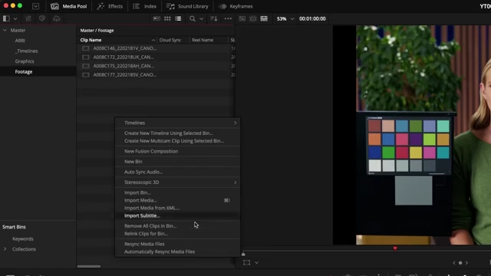Click the red playhead marker on scrub bar
Image resolution: width=491 pixels, height=276 pixels.
coord(395,248)
